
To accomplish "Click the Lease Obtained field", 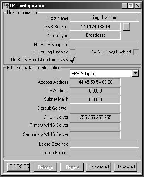I will [x=105, y=144].
